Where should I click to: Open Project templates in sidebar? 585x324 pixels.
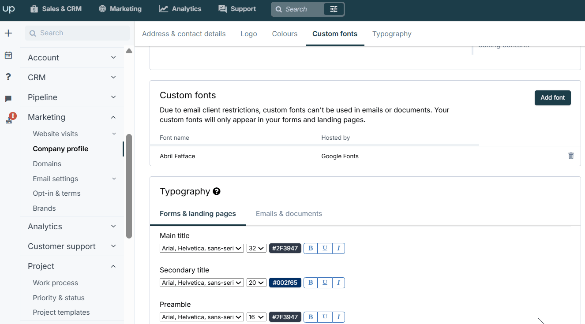coord(61,312)
